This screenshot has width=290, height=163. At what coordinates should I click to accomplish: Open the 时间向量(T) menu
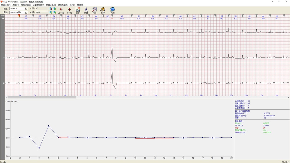(x=63, y=5)
